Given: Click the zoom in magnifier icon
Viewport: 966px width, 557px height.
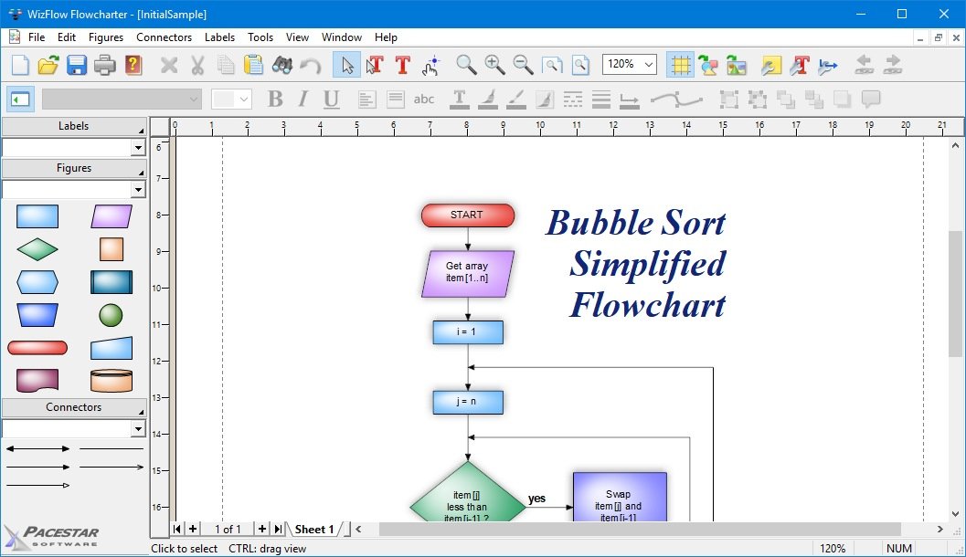Looking at the screenshot, I should tap(494, 65).
